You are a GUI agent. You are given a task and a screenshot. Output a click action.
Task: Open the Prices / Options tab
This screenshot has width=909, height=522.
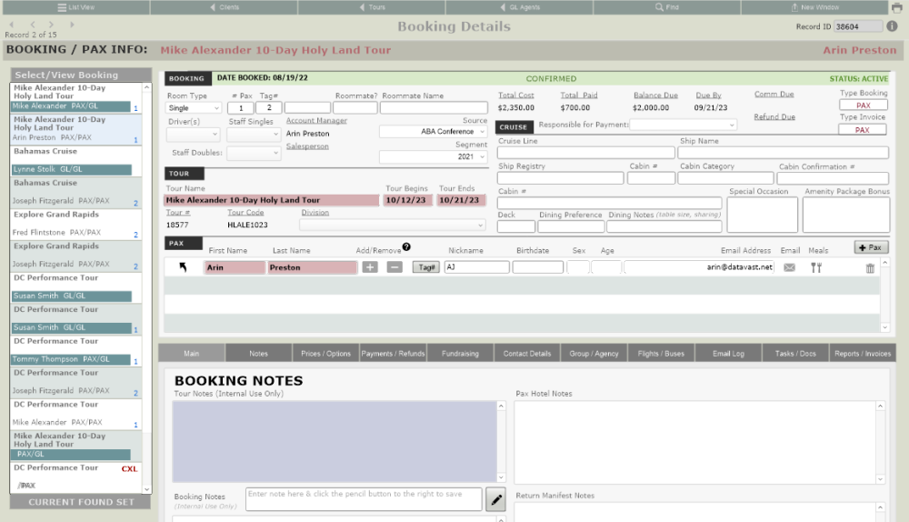325,353
